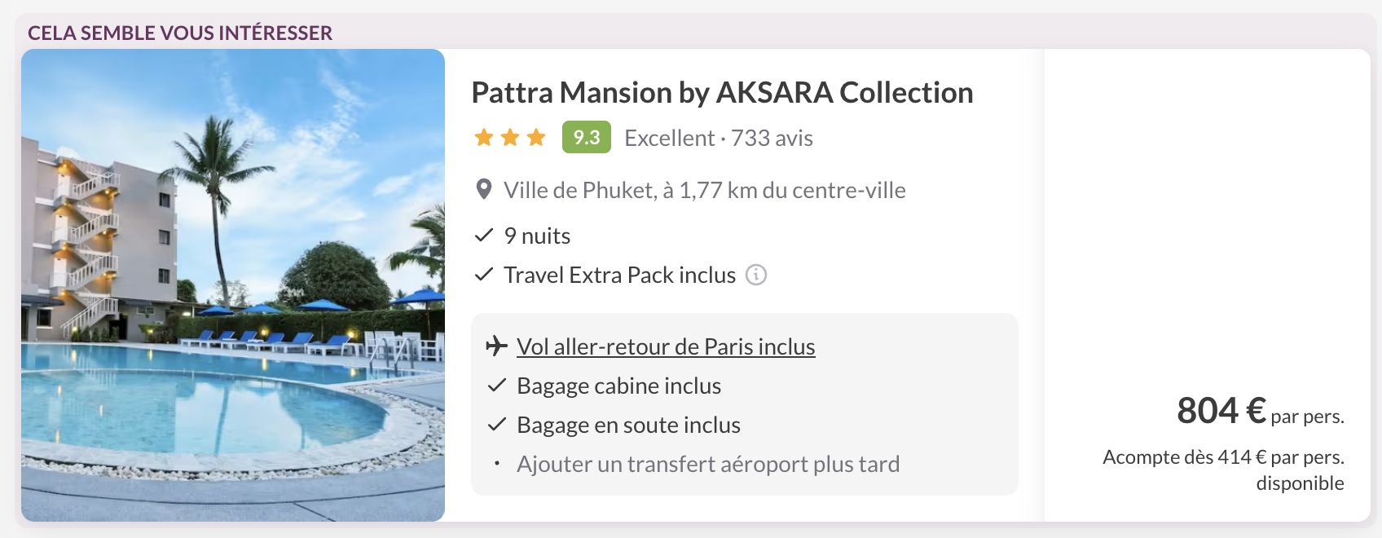The height and width of the screenshot is (538, 1382).
Task: Open the Pattra Mansion by AKSARA Collection title
Action: tap(722, 93)
